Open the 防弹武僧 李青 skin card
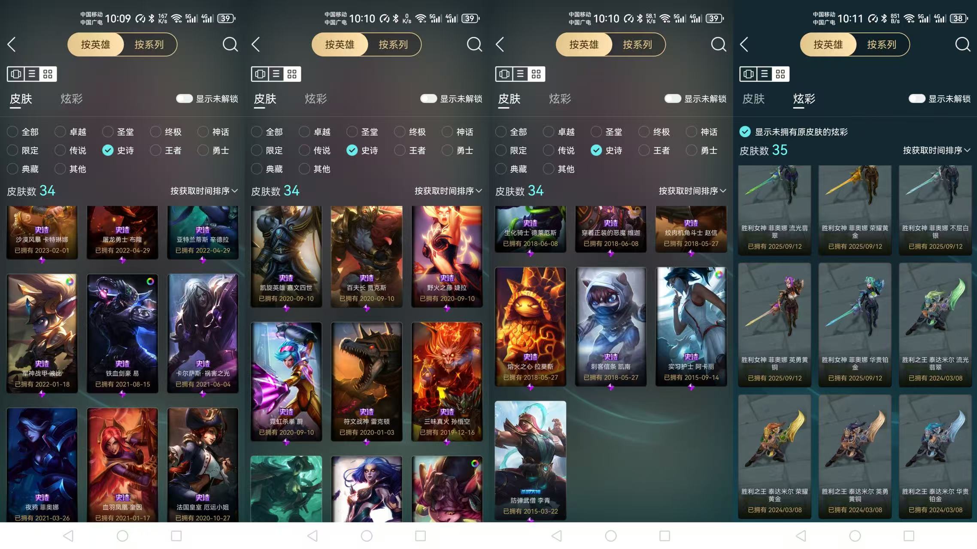Screen dimensions: 977x549 tap(530, 460)
